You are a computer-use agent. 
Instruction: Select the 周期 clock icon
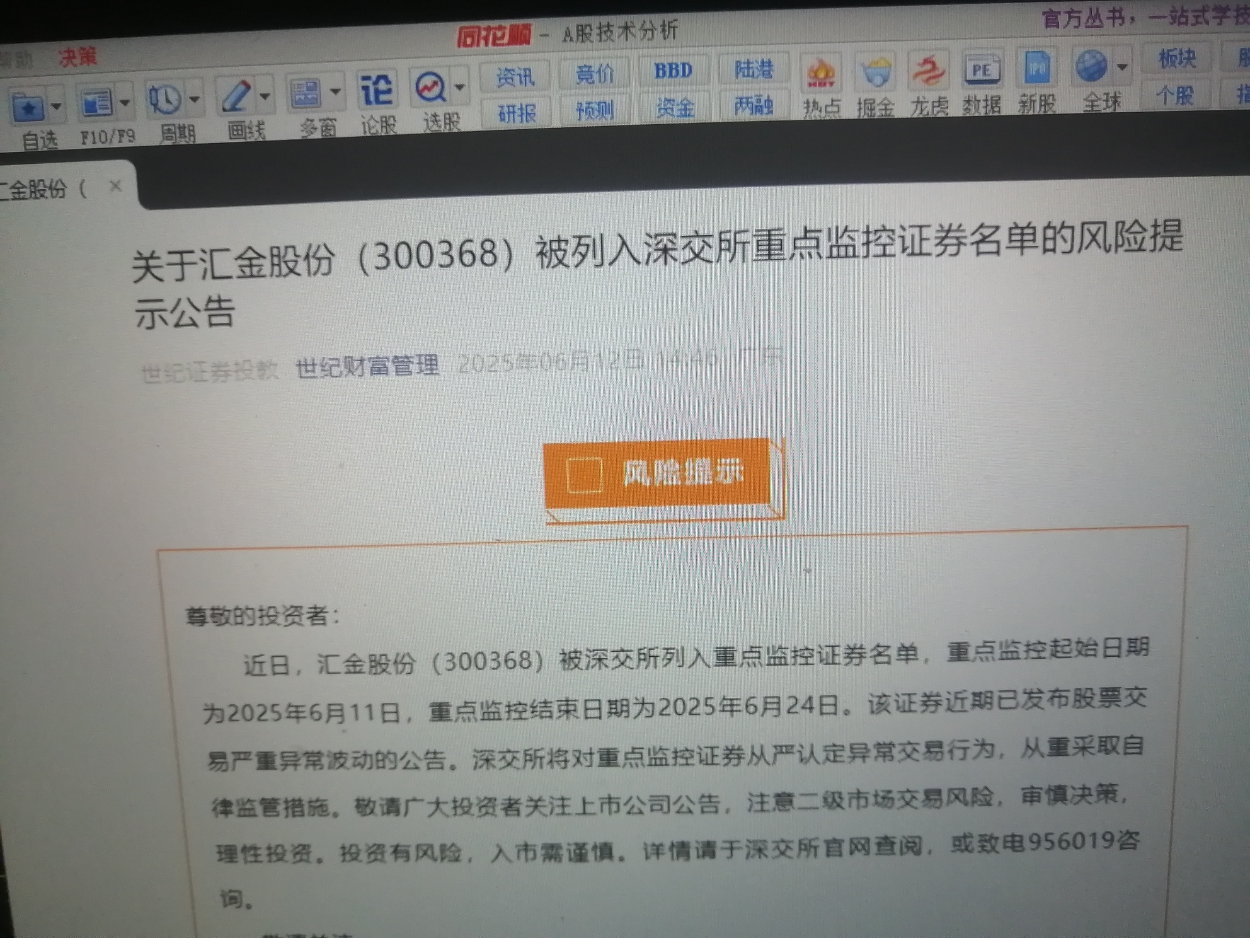(x=164, y=99)
